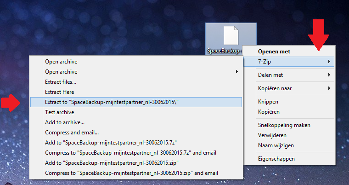Open the Delen met submenu

289,75
